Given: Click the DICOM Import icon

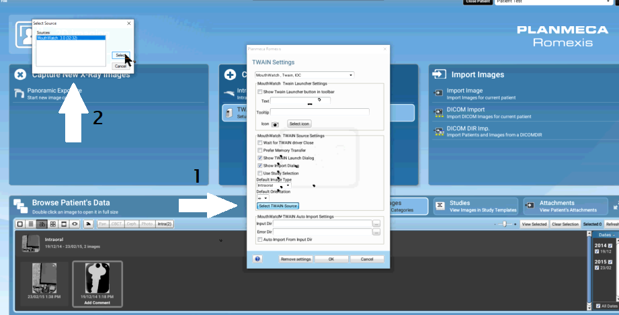Looking at the screenshot, I should pos(439,113).
